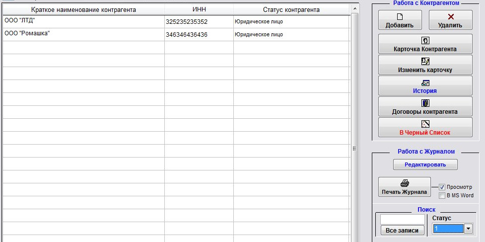Open Карточка Контрагента card icon
This screenshot has height=242, width=485.
point(425,41)
